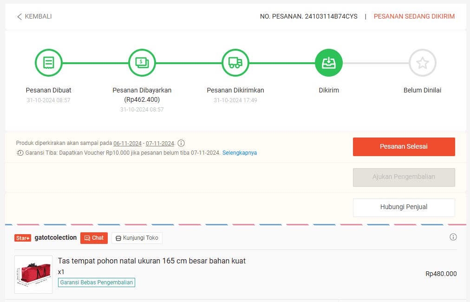Click the Pesanan Dikirimkan truck icon
470x302 pixels.
[235, 63]
